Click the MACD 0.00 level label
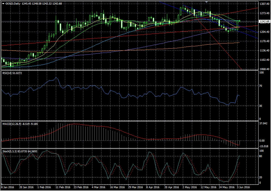The image size is (271, 191). 262,141
